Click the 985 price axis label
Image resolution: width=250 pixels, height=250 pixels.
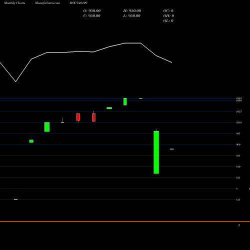point(238,133)
